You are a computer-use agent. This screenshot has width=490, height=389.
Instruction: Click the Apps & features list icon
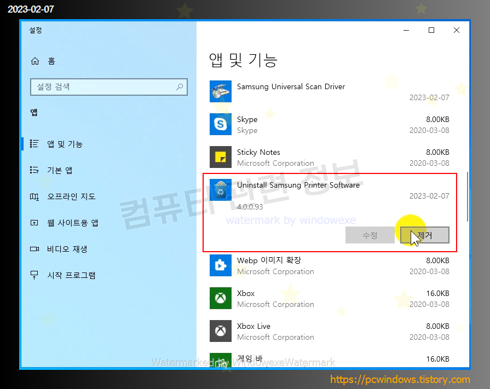pyautogui.click(x=34, y=143)
